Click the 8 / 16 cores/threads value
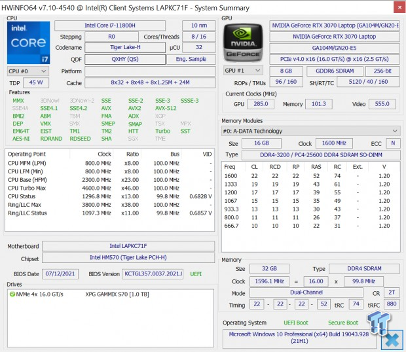 (199, 37)
